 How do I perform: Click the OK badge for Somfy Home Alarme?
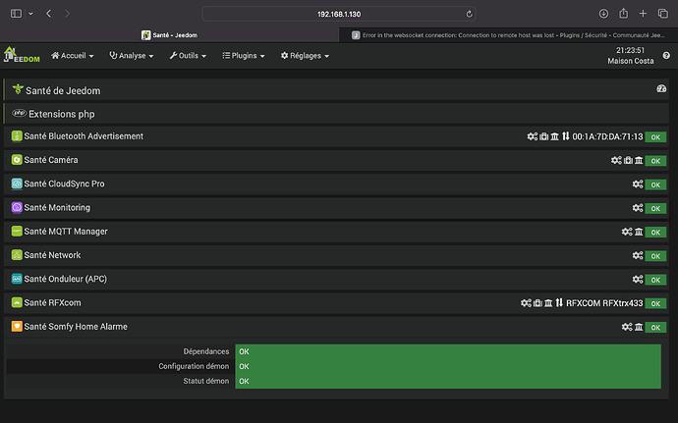[655, 327]
